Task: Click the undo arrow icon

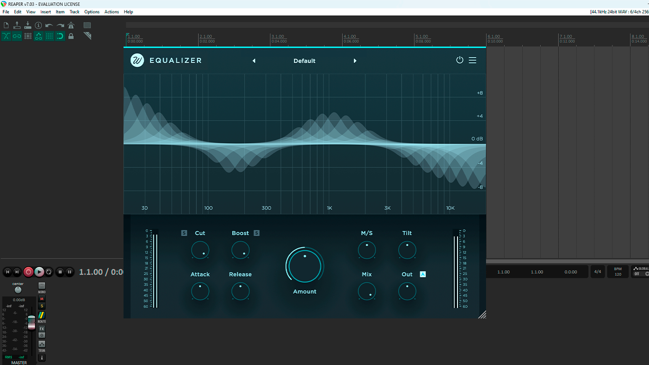Action: [x=49, y=25]
